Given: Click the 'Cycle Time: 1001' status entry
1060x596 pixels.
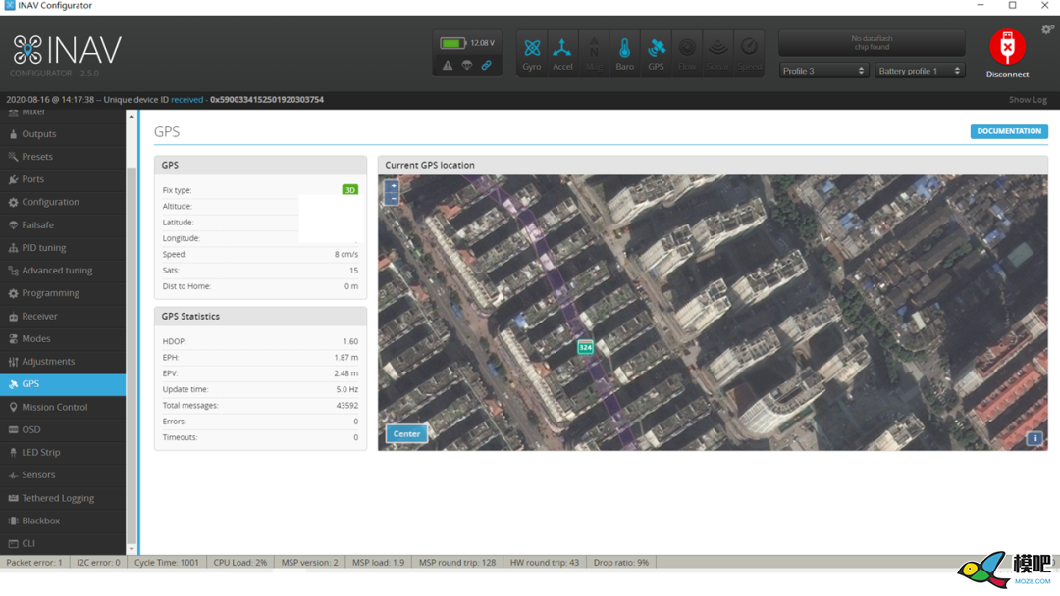Looking at the screenshot, I should pos(167,563).
